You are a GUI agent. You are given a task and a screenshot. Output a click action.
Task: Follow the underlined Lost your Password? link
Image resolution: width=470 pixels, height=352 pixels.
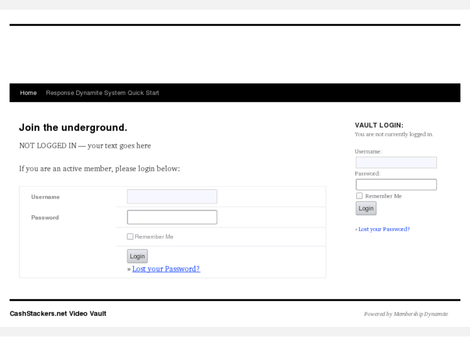pos(166,269)
